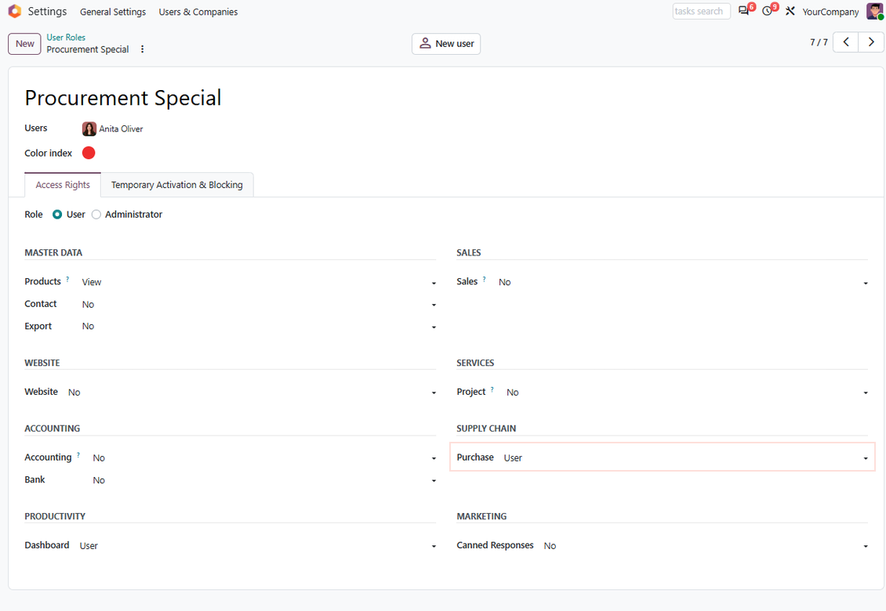
Task: Open the Contact access dropdown
Action: (259, 305)
